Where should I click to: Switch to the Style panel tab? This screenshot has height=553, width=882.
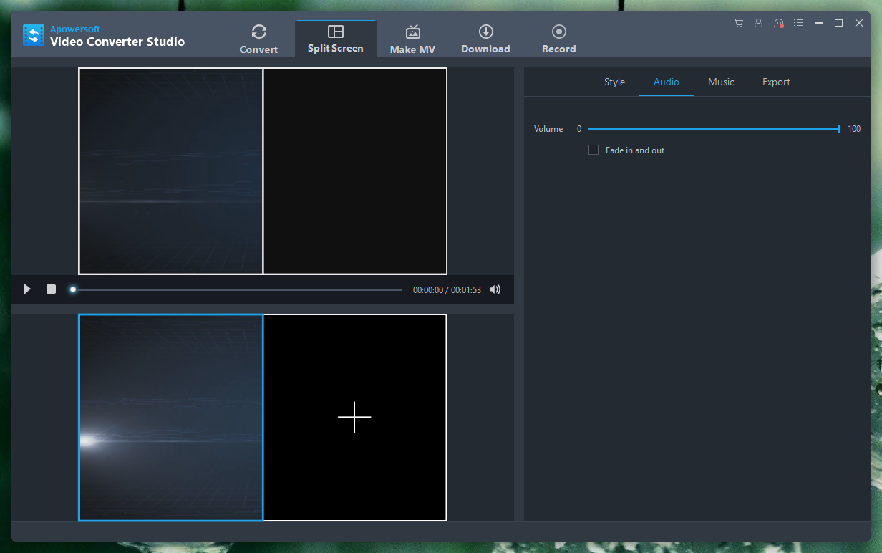614,82
